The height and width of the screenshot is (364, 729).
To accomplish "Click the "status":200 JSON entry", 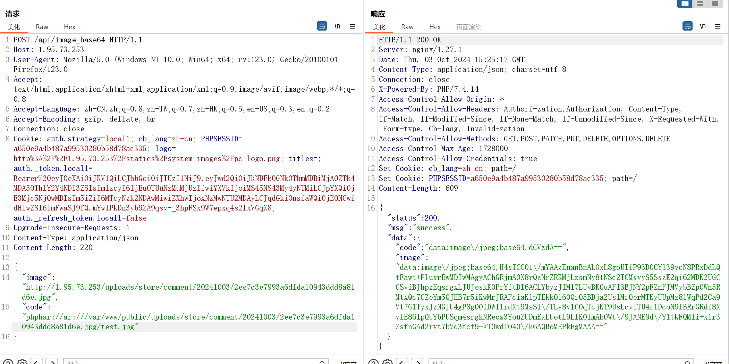I will click(x=414, y=218).
